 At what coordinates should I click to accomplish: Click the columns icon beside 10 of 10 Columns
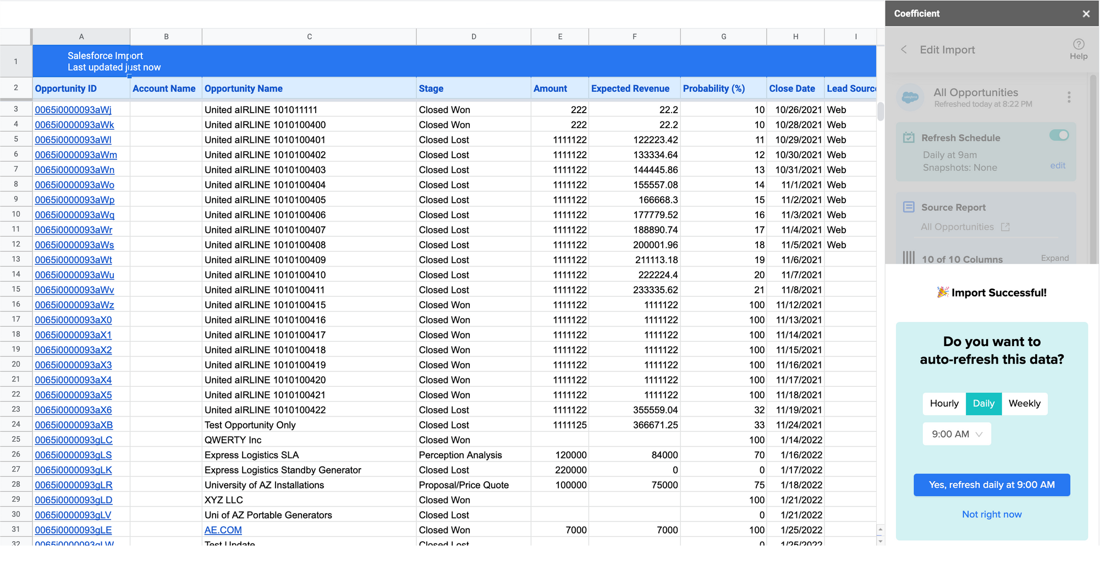[x=908, y=258]
